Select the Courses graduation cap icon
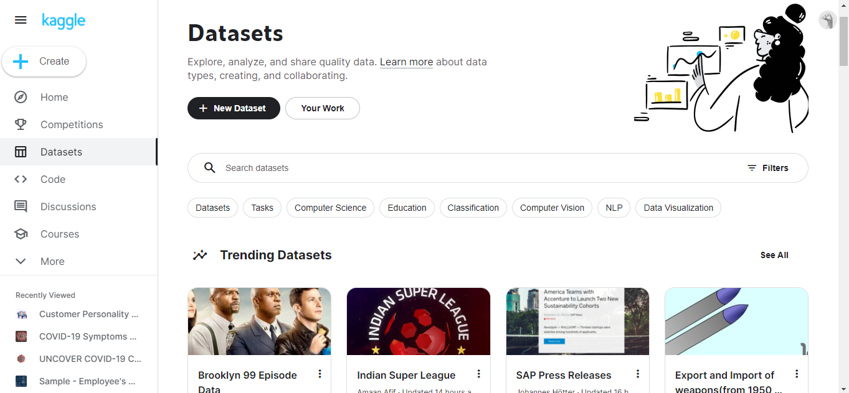The image size is (849, 393). pyautogui.click(x=21, y=234)
